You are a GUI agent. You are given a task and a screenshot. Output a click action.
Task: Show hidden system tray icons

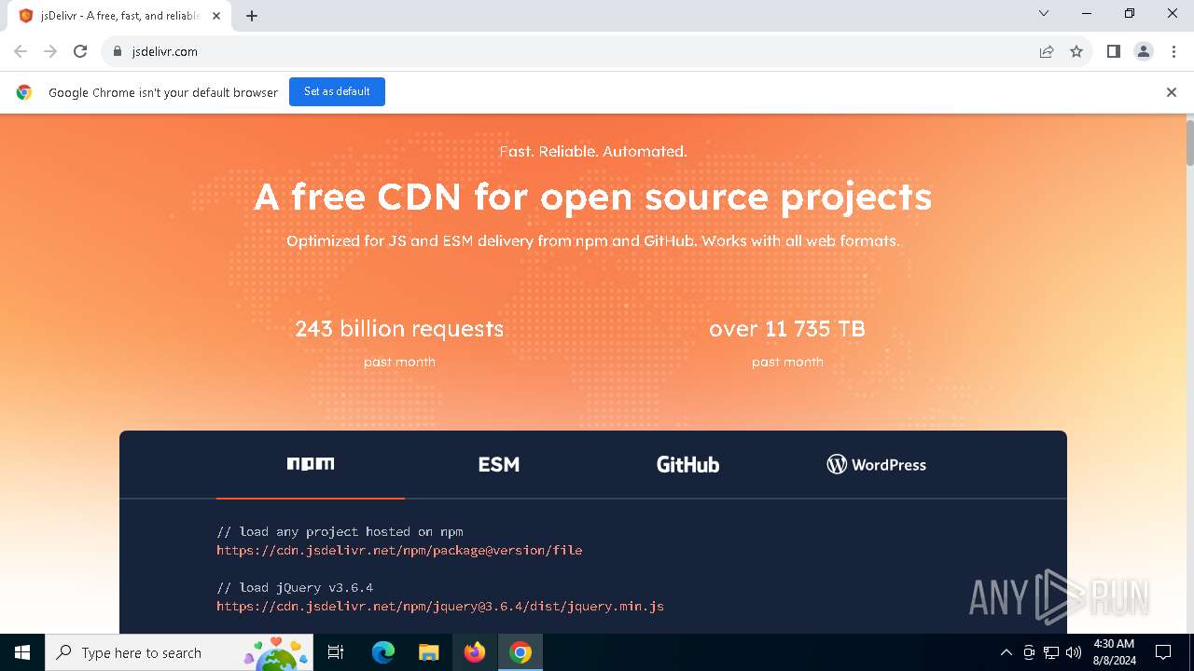(x=1006, y=652)
